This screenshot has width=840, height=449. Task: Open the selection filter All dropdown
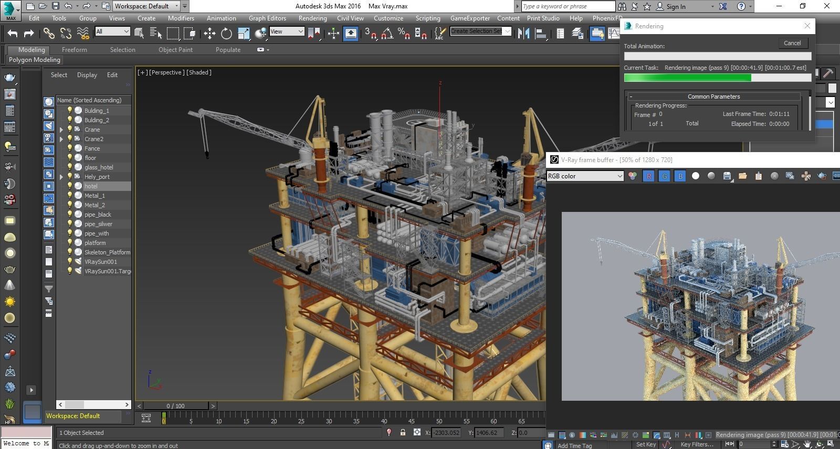click(x=112, y=31)
